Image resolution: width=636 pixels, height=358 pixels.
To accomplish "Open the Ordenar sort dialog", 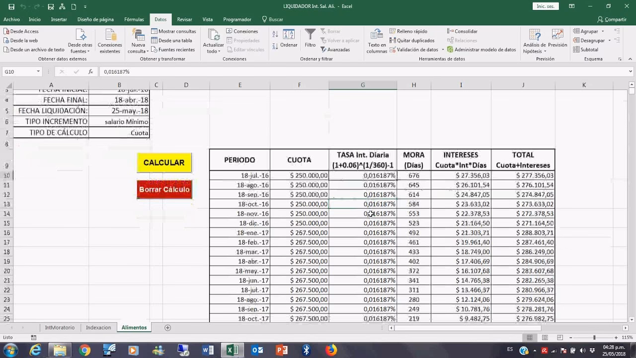I will click(x=289, y=38).
